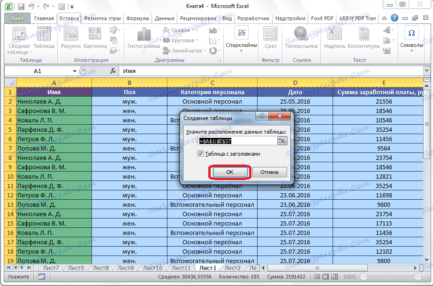Switch to the Данные tab

pos(164,18)
